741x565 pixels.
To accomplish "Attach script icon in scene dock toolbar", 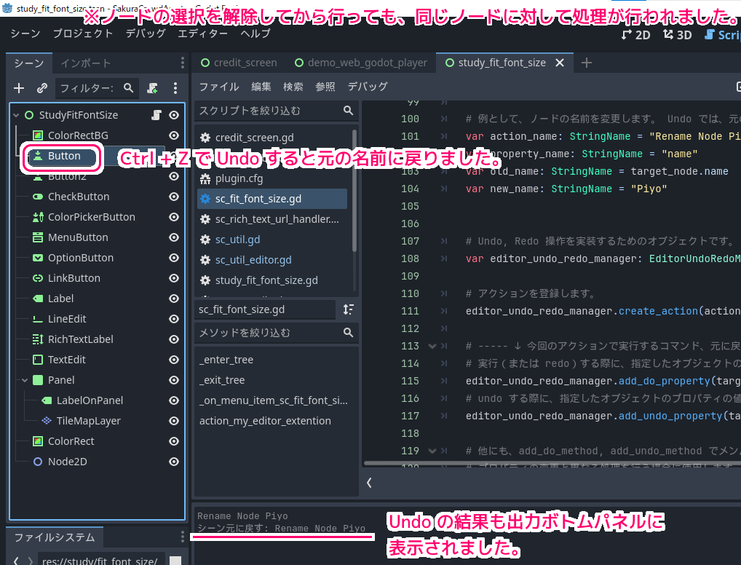I will [x=152, y=88].
